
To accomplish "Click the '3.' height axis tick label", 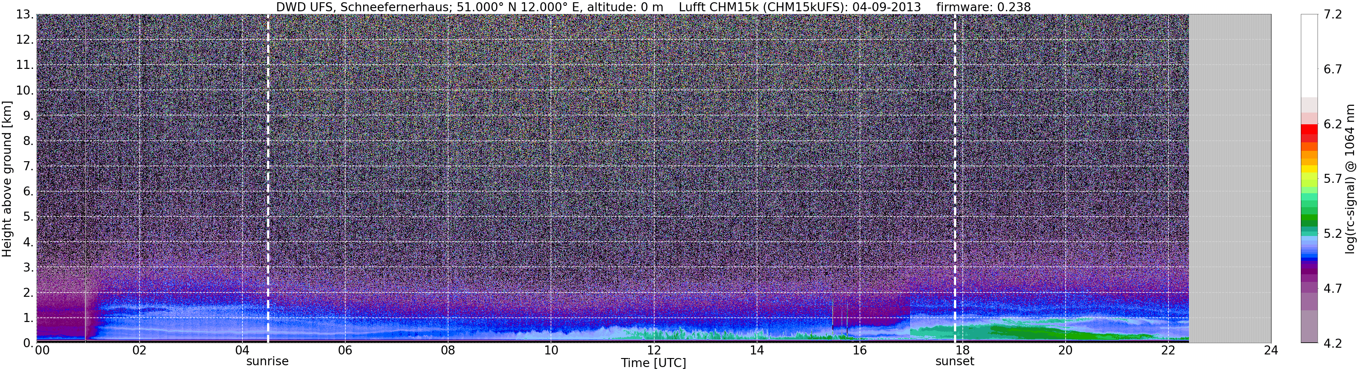I will (x=28, y=267).
